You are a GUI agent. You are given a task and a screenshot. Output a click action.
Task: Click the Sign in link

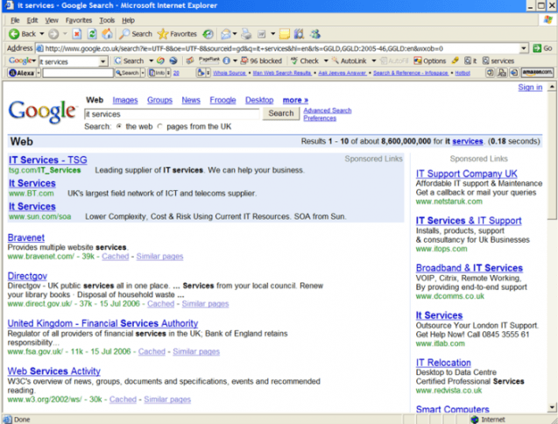pyautogui.click(x=530, y=88)
